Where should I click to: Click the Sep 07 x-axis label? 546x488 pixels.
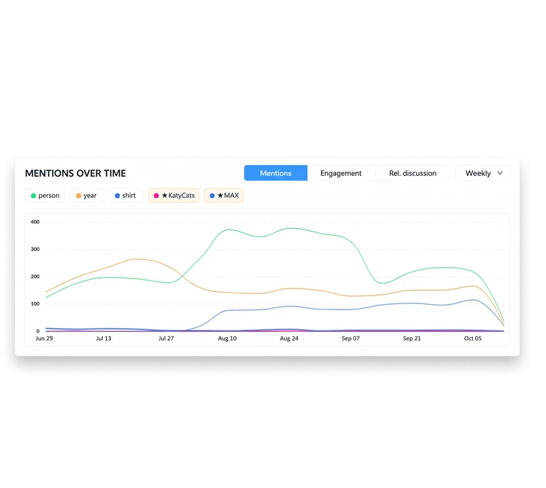(350, 339)
